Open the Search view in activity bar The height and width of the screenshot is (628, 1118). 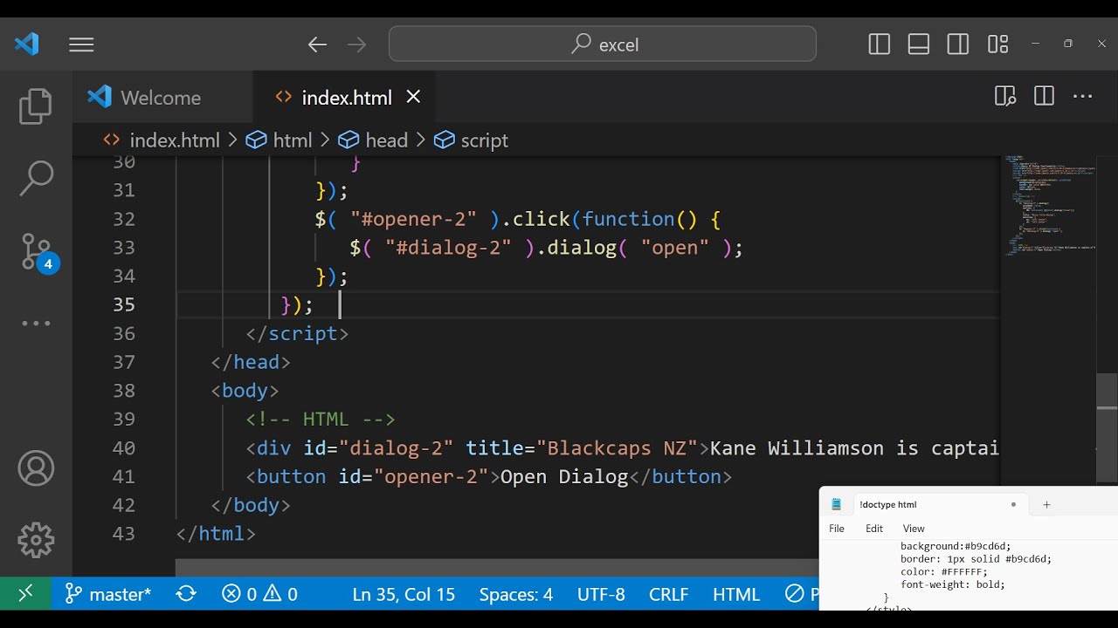coord(36,178)
